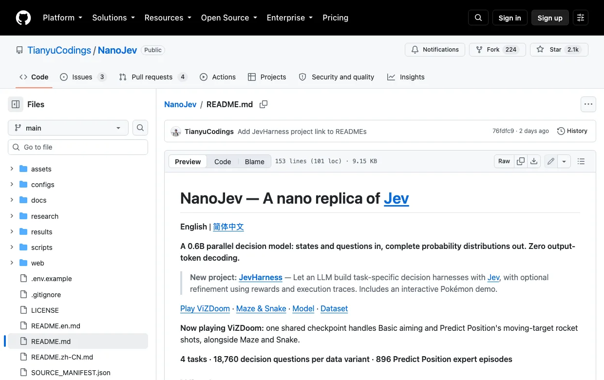Click the Go to file input

(78, 147)
